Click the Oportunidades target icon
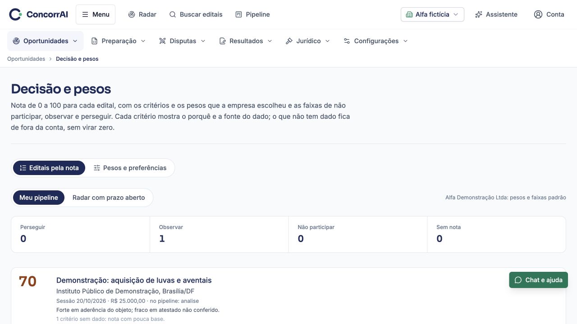The image size is (577, 324). point(16,41)
